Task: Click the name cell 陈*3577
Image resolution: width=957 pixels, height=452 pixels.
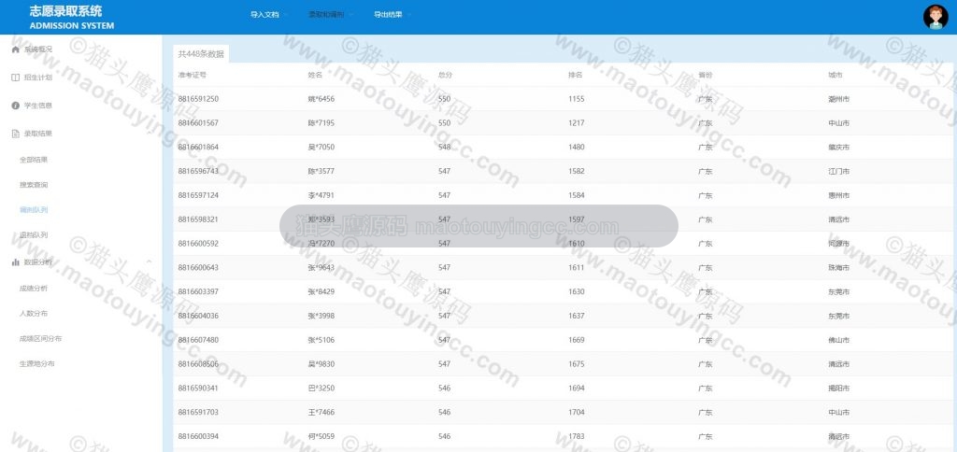Action: tap(321, 172)
